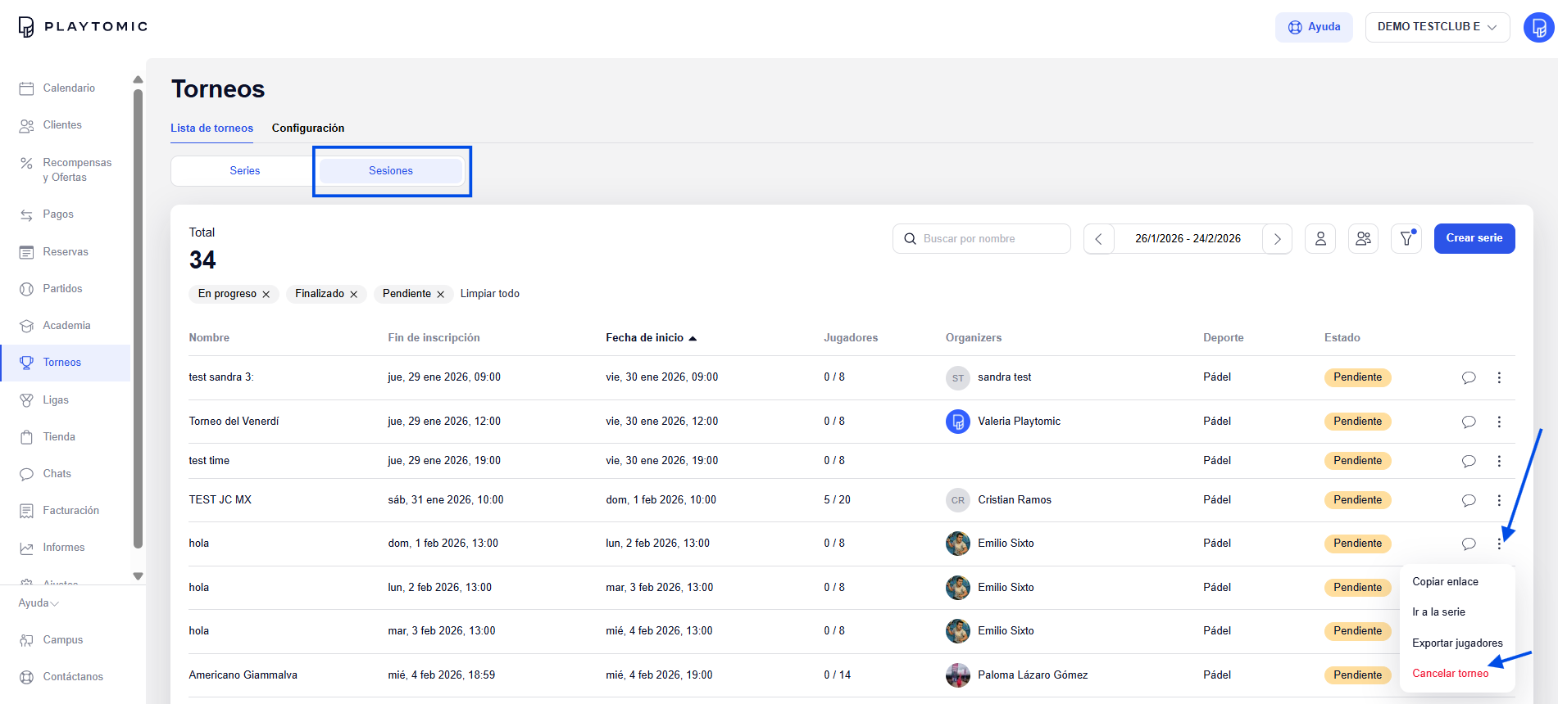Open three-dot menu for test sandra 3

1499,377
